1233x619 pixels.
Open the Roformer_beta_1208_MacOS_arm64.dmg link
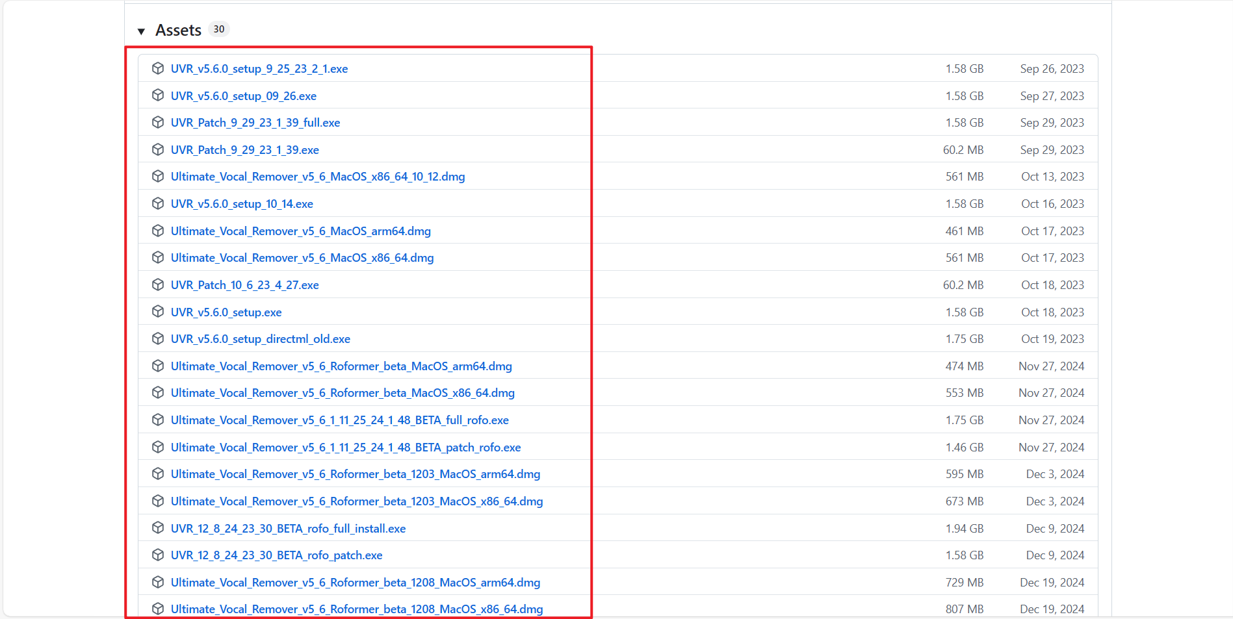(x=356, y=583)
